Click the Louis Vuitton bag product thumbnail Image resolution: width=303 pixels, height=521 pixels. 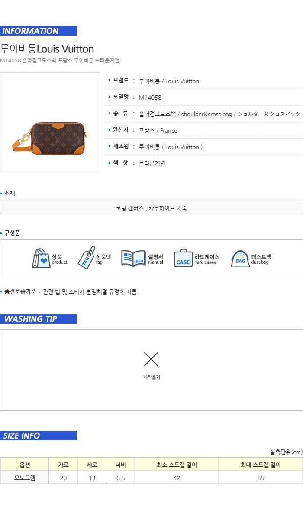pos(50,123)
